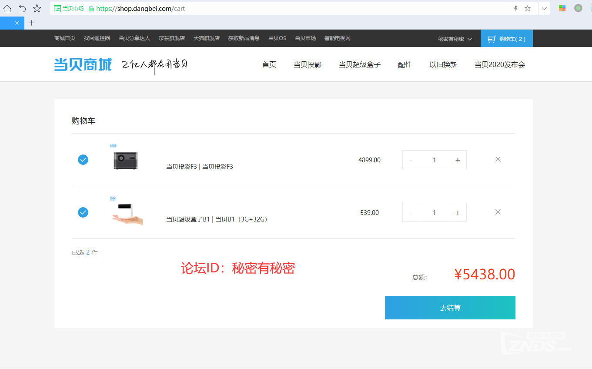The width and height of the screenshot is (592, 369).
Task: Click the browser undo/back arrow icon
Action: 22,8
